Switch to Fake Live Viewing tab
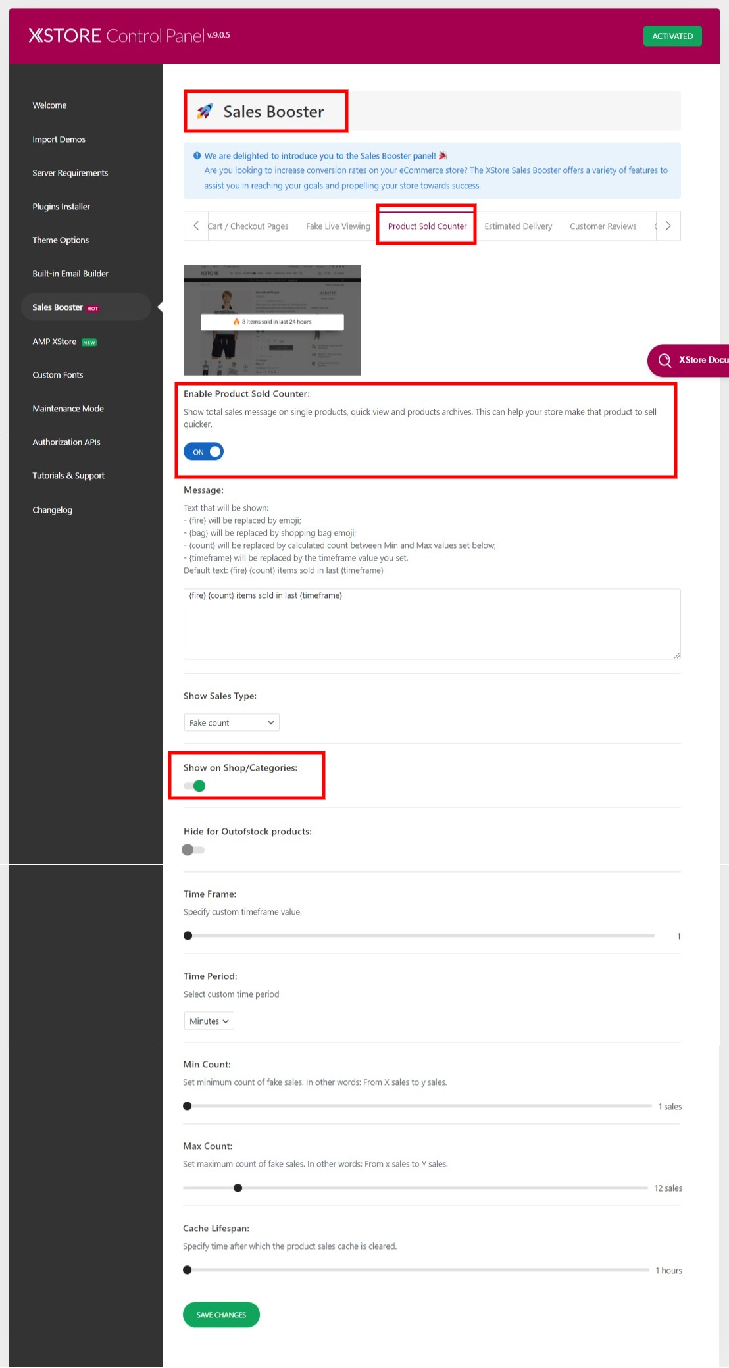Viewport: 729px width, 1368px height. [338, 226]
